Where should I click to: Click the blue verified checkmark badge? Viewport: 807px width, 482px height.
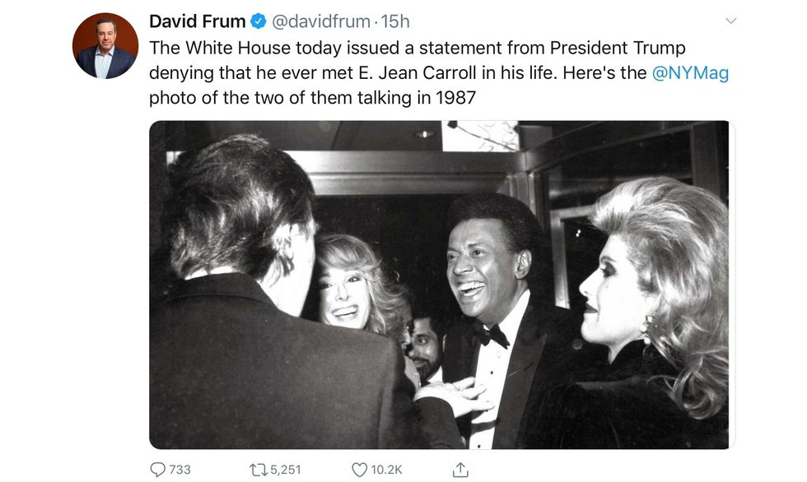pyautogui.click(x=258, y=21)
